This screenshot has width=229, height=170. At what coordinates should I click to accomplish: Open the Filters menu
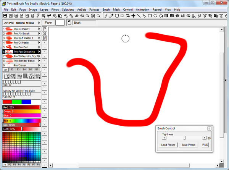pos(56,9)
